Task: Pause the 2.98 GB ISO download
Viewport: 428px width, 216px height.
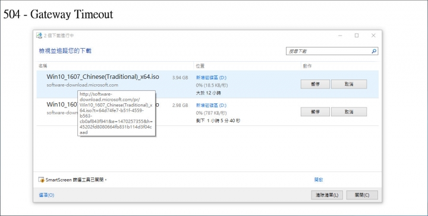Action: [x=315, y=112]
